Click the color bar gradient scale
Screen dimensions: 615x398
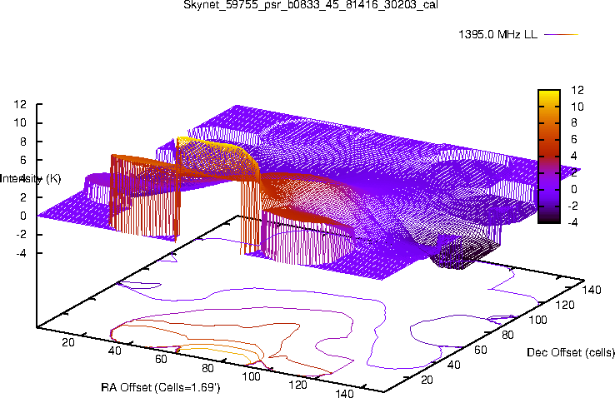tap(549, 157)
